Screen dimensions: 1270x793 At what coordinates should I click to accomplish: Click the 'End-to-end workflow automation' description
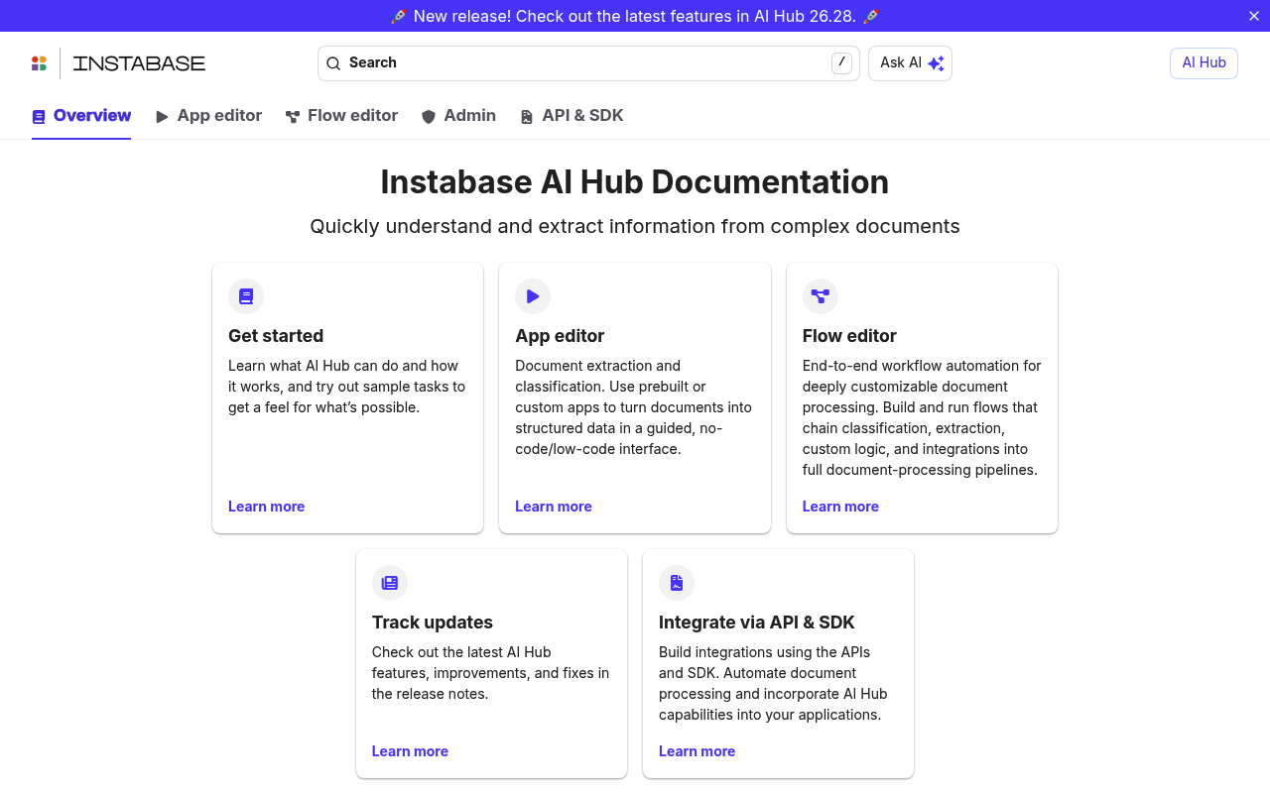coord(922,417)
